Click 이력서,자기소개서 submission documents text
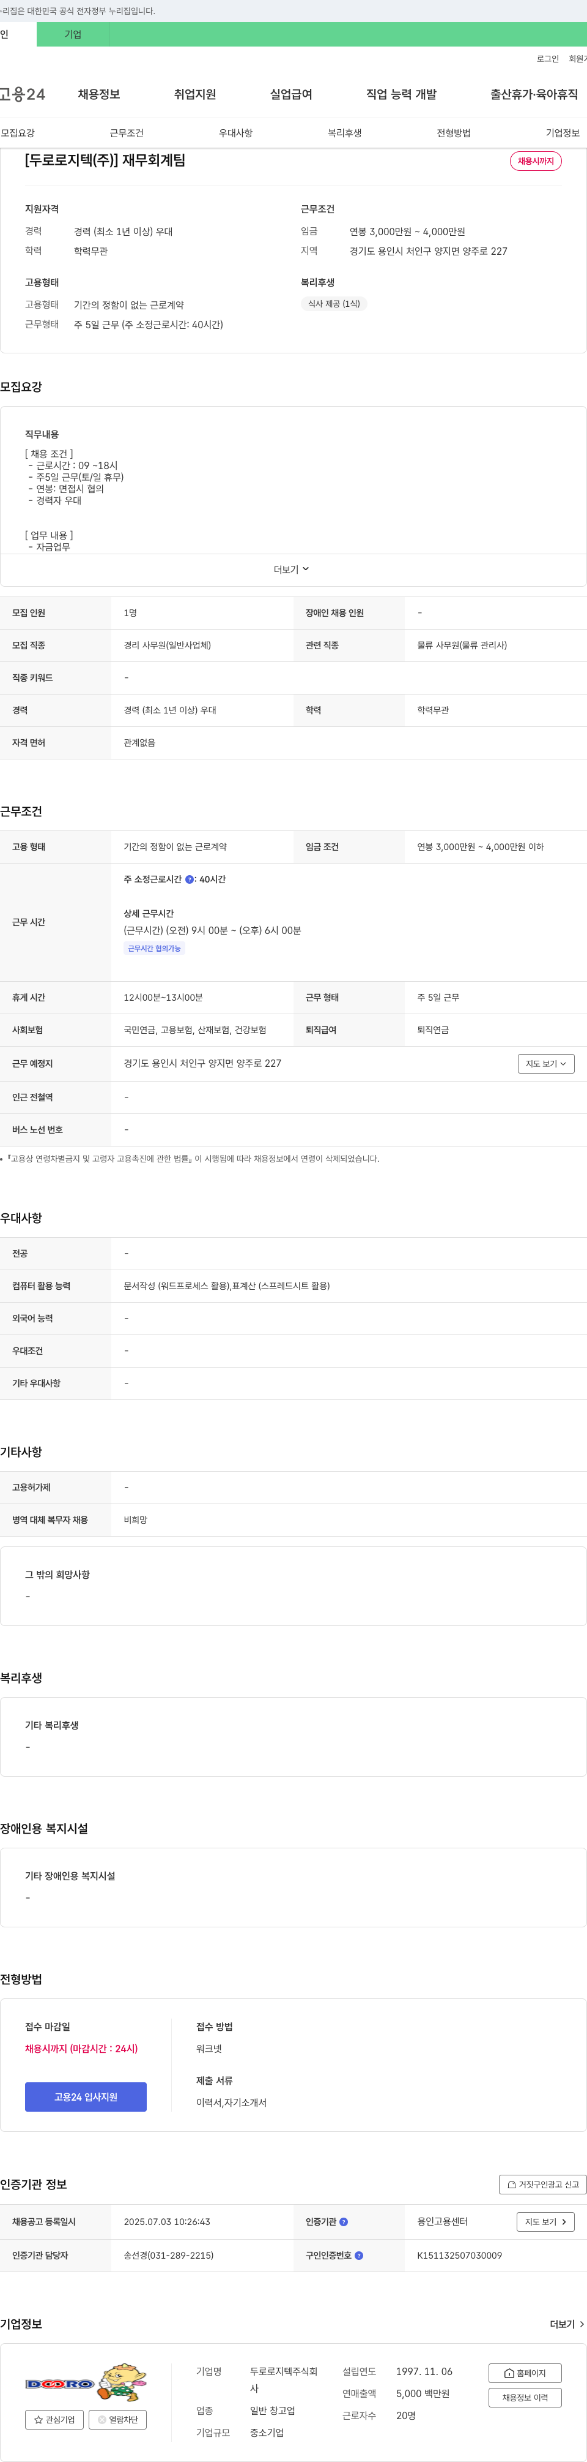587x2462 pixels. [x=231, y=2102]
